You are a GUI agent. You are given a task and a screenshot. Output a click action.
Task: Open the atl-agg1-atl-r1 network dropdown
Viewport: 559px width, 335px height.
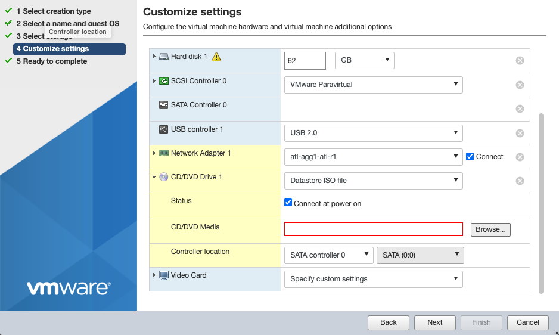click(373, 157)
